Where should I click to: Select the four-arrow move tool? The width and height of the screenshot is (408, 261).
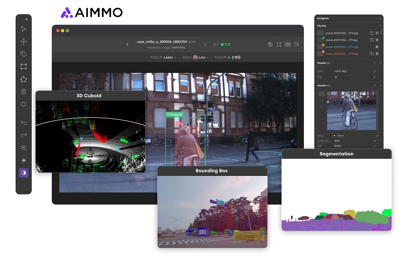coord(23,42)
